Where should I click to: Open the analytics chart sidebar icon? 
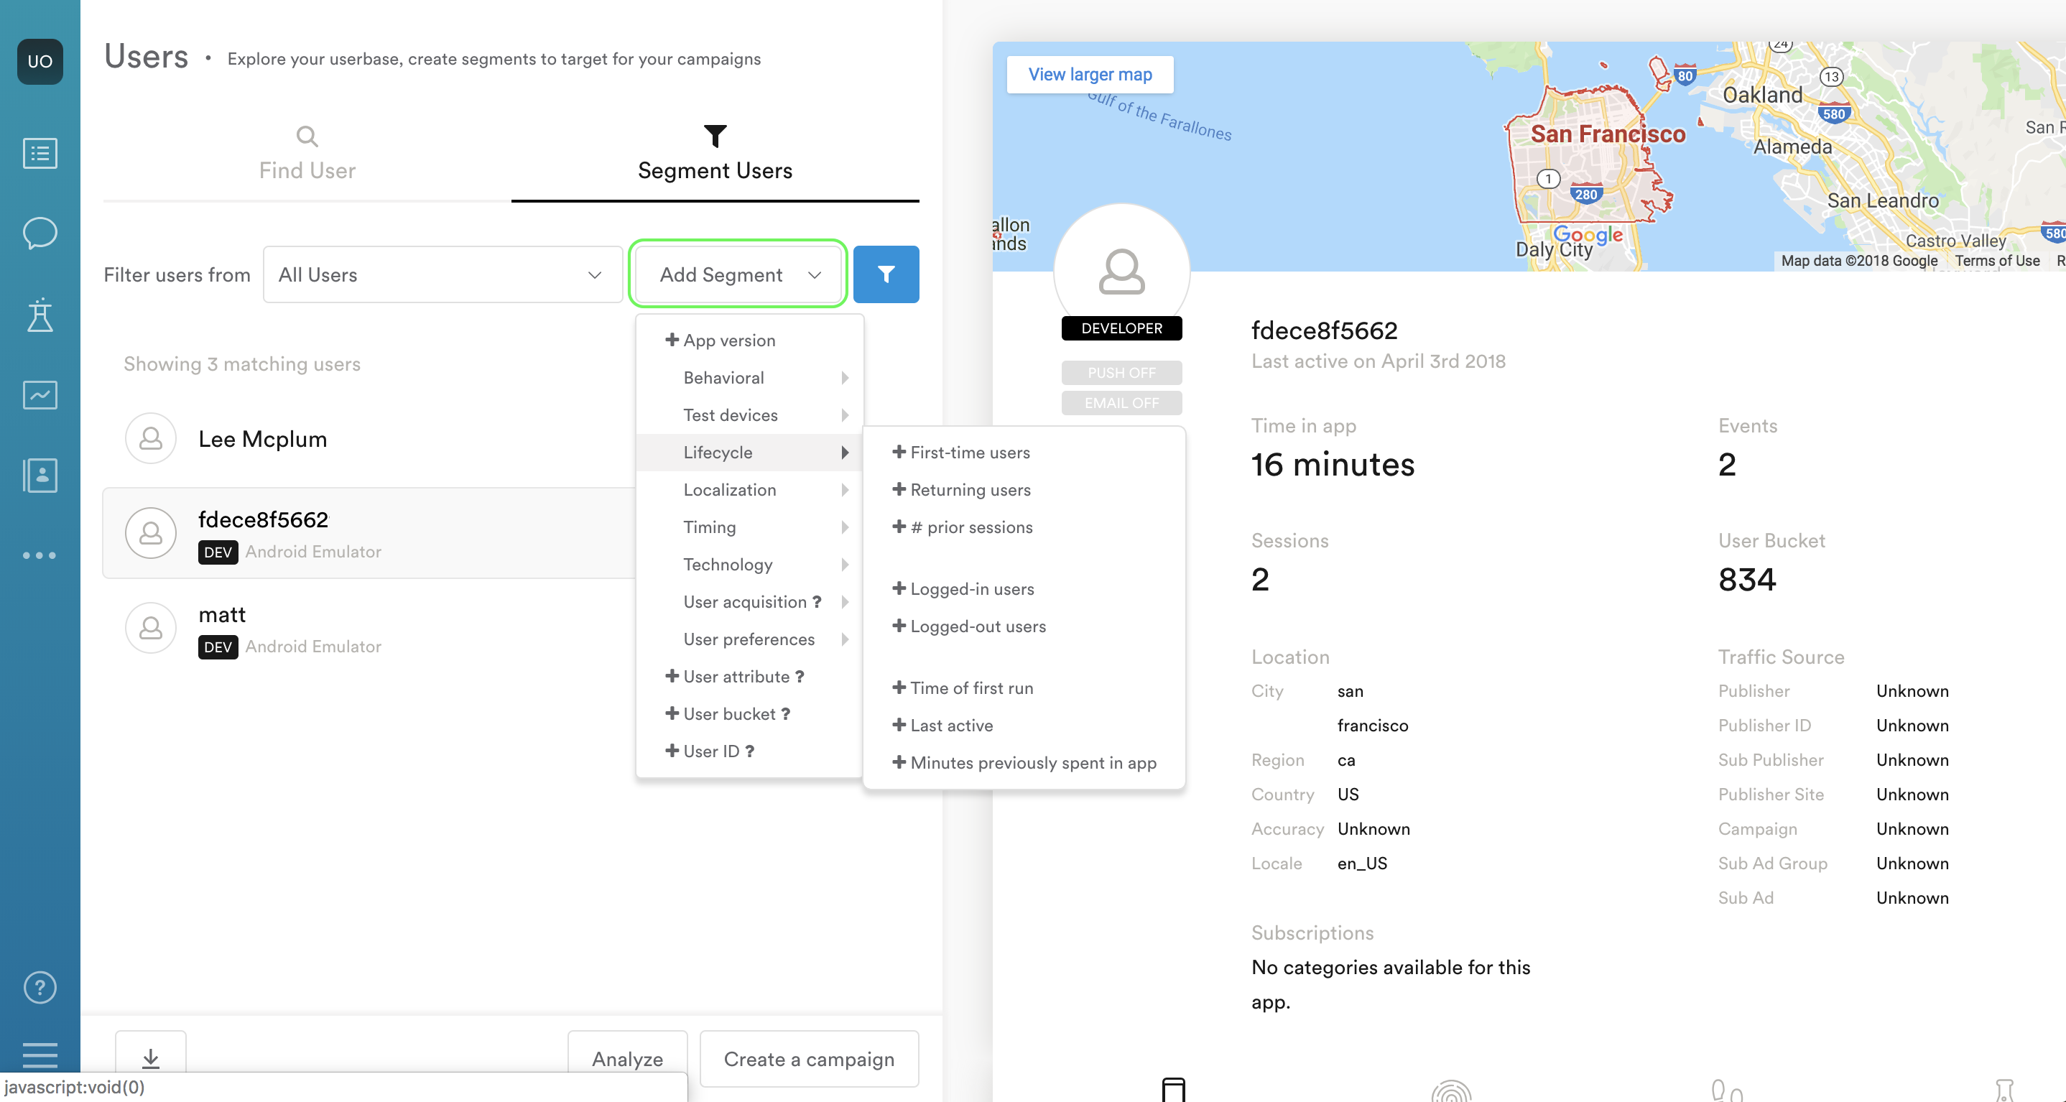click(40, 394)
